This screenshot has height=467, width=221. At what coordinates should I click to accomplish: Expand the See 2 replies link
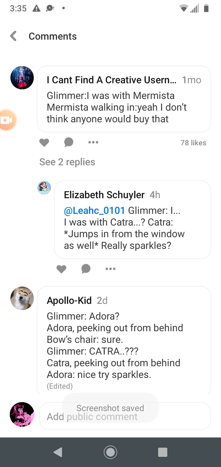(x=67, y=162)
